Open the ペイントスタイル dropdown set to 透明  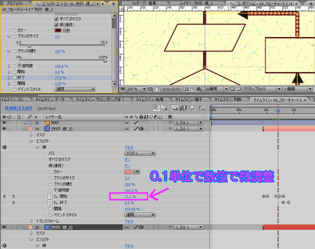[140, 214]
